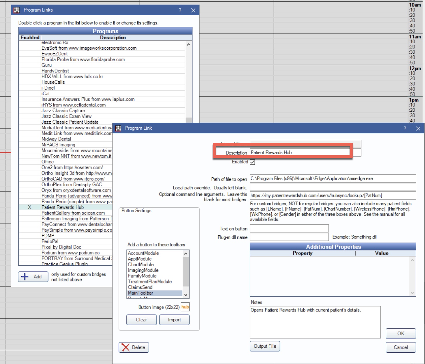Close the Program Link dialog
Image resolution: width=425 pixels, height=364 pixels.
point(418,128)
